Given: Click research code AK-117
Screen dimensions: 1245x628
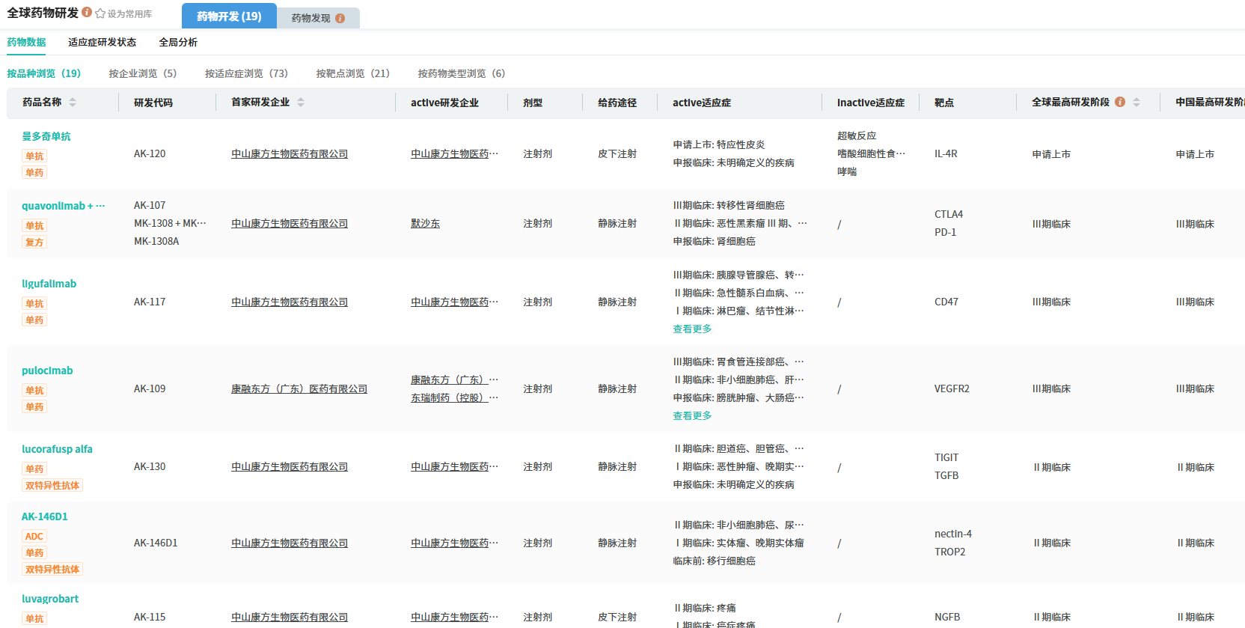Looking at the screenshot, I should [150, 302].
